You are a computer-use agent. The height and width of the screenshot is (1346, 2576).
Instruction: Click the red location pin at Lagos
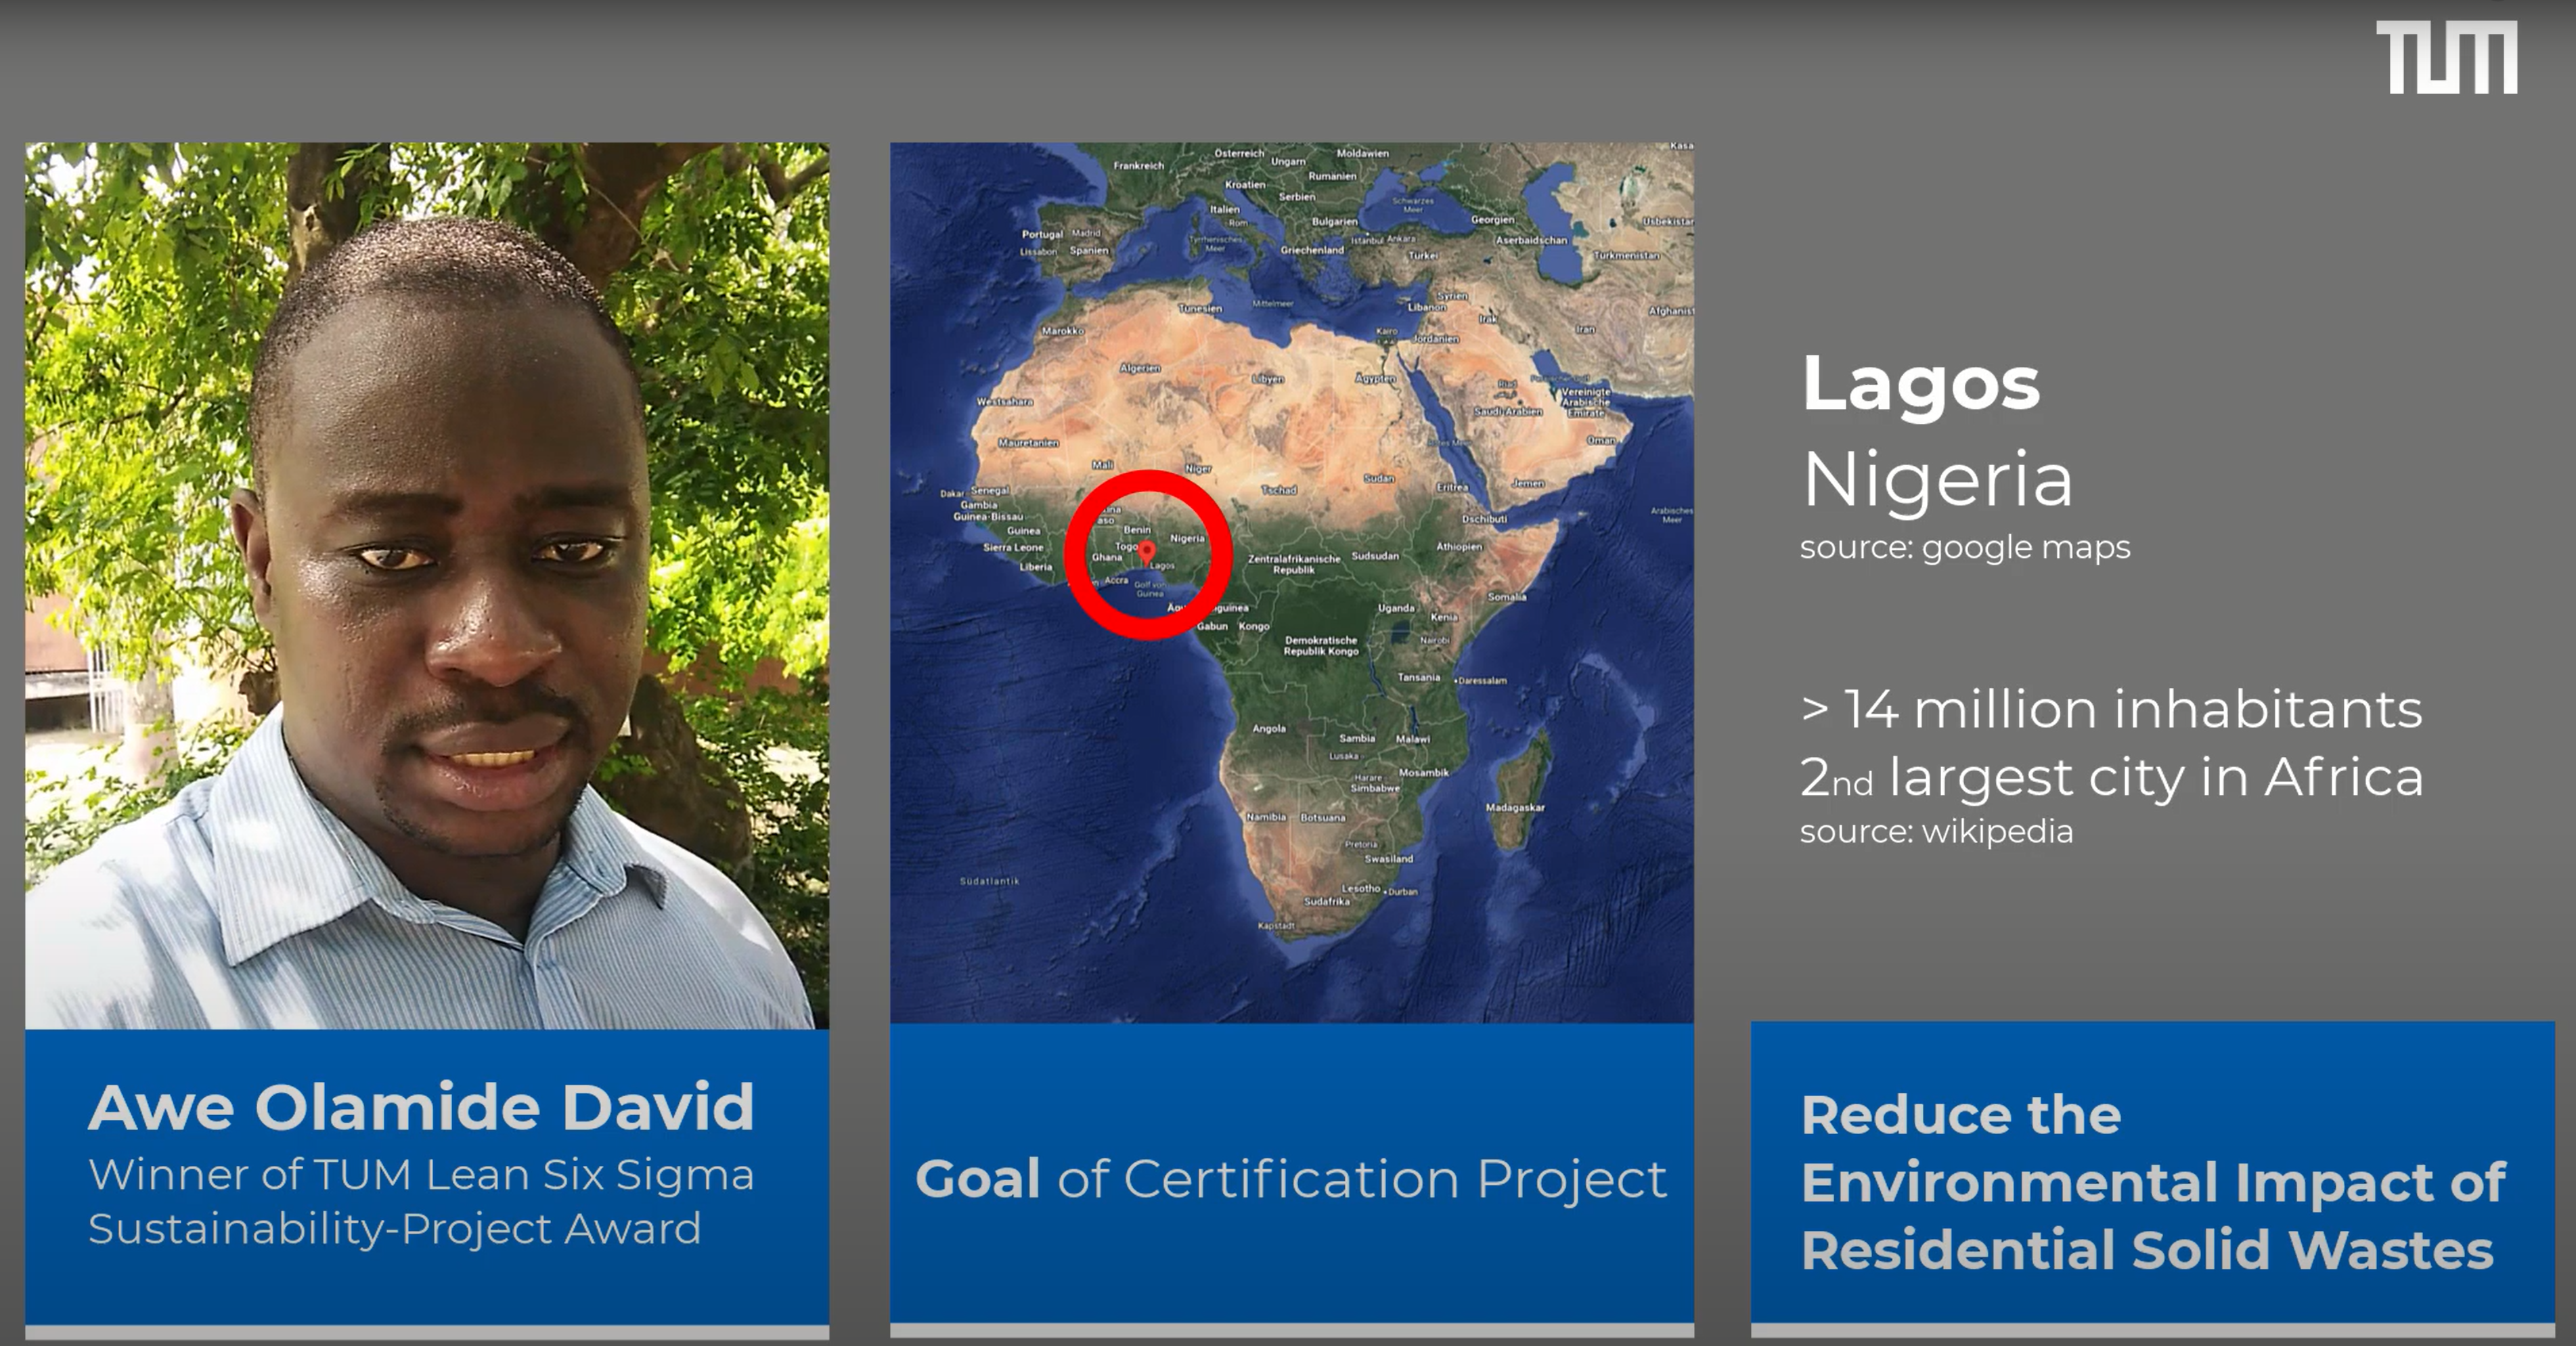click(1147, 551)
